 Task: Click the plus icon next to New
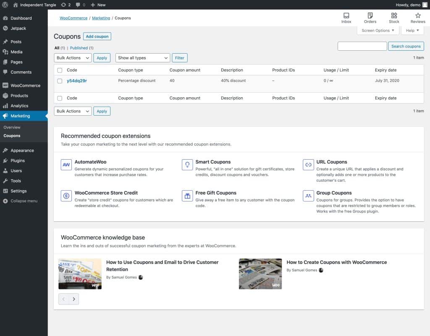tap(93, 5)
